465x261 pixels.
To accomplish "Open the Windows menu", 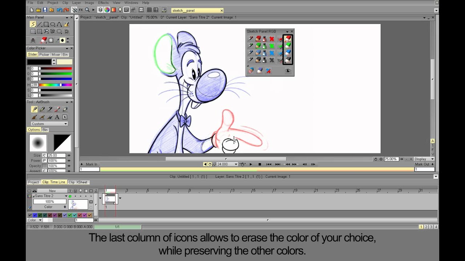I will pos(131,3).
